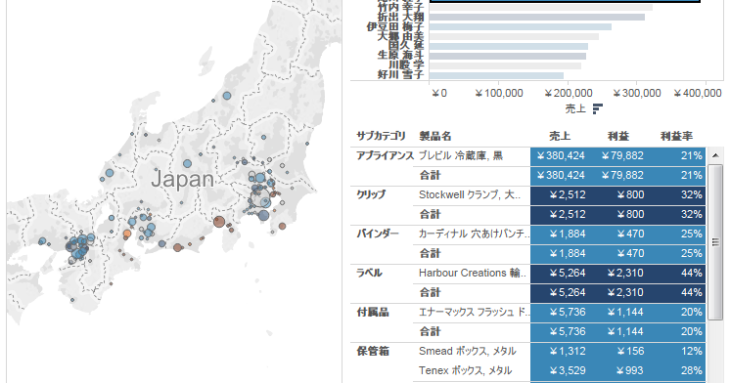Image resolution: width=730 pixels, height=383 pixels.
Task: Click the table's vertical scrollbar thumb
Action: pos(715,241)
